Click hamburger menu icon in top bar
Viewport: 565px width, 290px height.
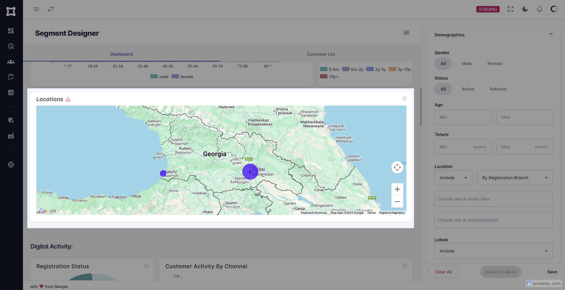36,9
